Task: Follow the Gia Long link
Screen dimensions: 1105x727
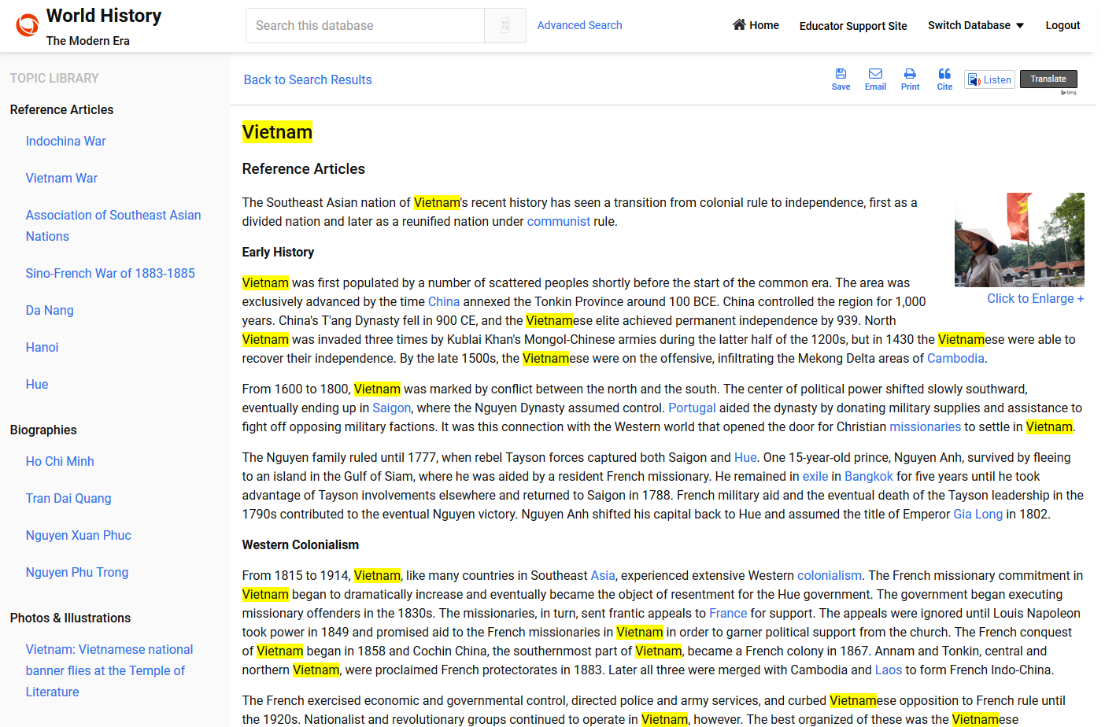Action: tap(978, 514)
